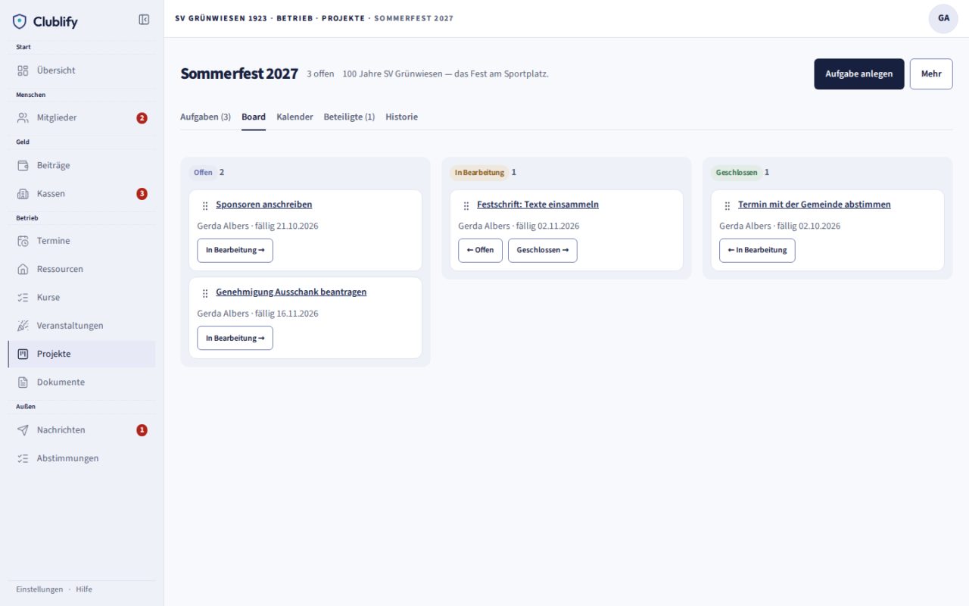Click the Ressourcen house icon
The height and width of the screenshot is (606, 969).
(23, 269)
